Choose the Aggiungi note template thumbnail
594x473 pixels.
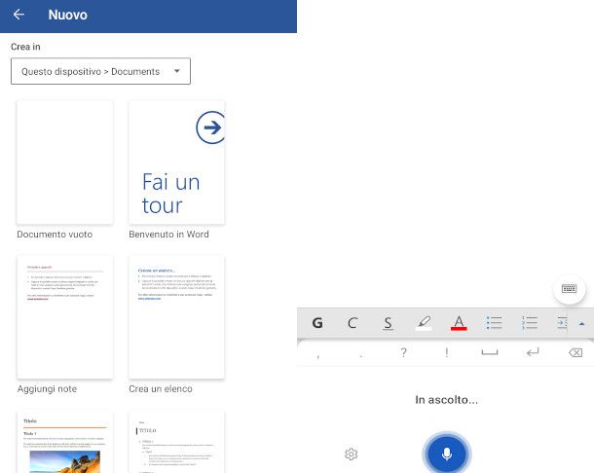(x=65, y=317)
